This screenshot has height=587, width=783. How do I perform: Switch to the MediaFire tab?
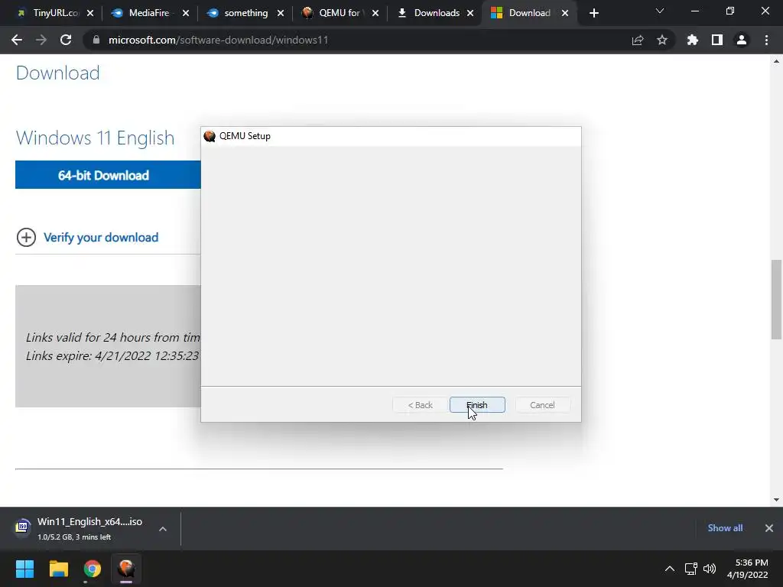click(149, 13)
